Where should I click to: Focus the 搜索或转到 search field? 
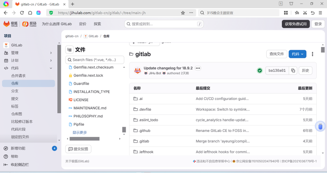164,24
